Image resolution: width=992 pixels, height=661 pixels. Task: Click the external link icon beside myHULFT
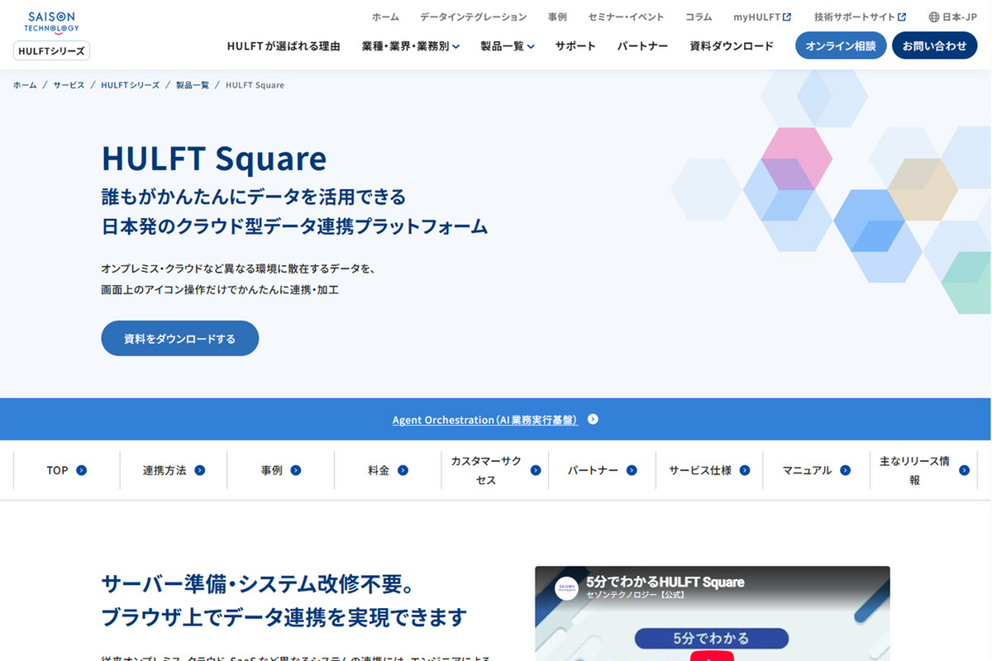787,17
